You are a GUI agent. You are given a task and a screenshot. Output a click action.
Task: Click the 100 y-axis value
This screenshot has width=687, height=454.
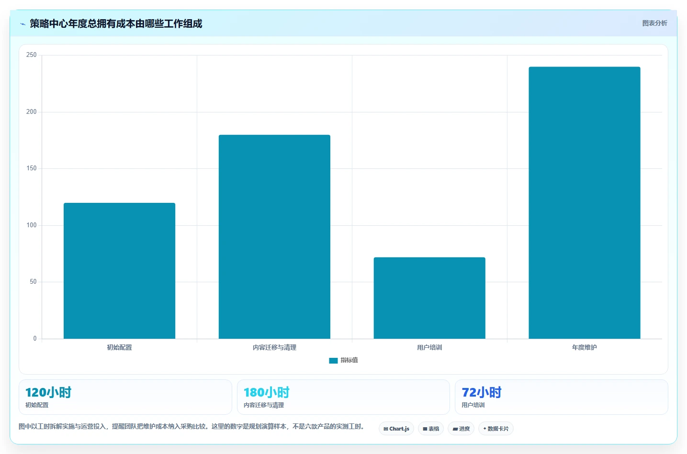(x=32, y=225)
